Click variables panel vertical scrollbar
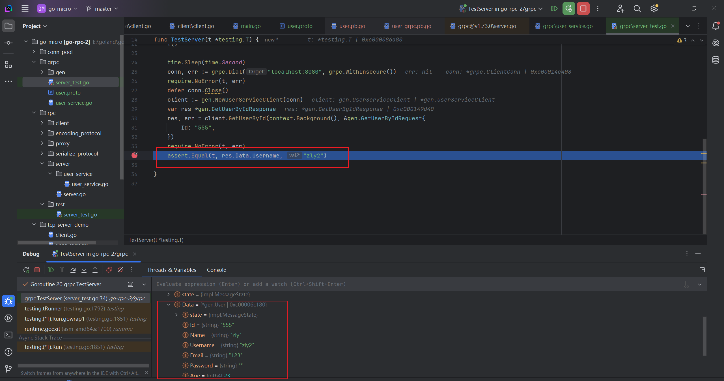724x381 pixels. point(705,336)
